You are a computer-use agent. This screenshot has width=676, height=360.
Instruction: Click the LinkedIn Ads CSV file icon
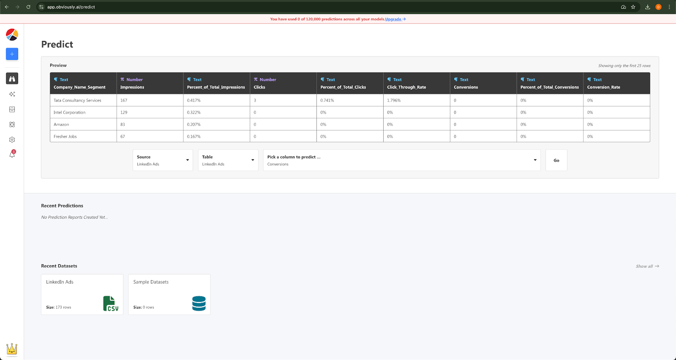point(111,304)
